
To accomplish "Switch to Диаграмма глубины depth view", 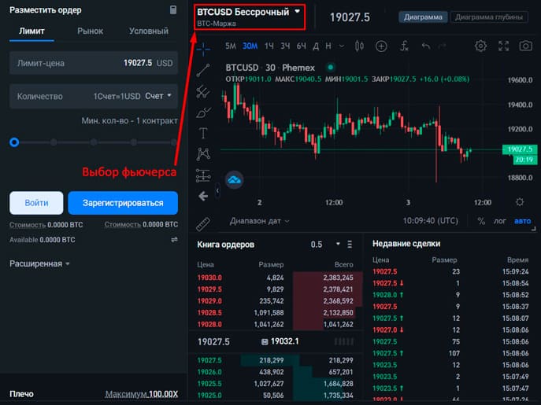I will click(x=489, y=17).
